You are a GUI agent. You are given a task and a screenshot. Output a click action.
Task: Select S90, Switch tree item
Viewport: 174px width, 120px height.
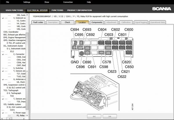pyautogui.click(x=21, y=15)
